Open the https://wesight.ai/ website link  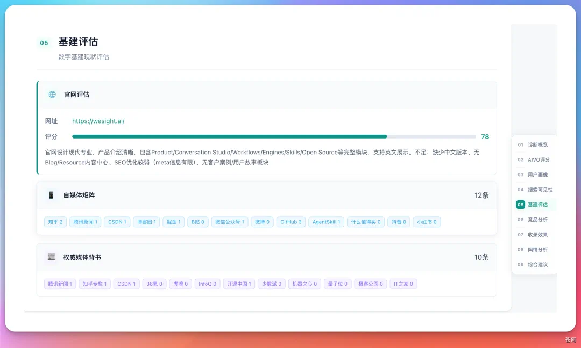tap(98, 121)
